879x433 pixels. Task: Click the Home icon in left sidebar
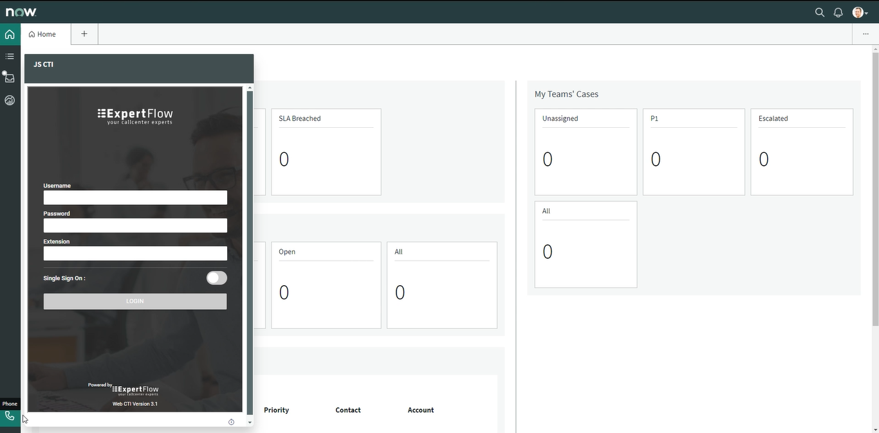pyautogui.click(x=10, y=34)
